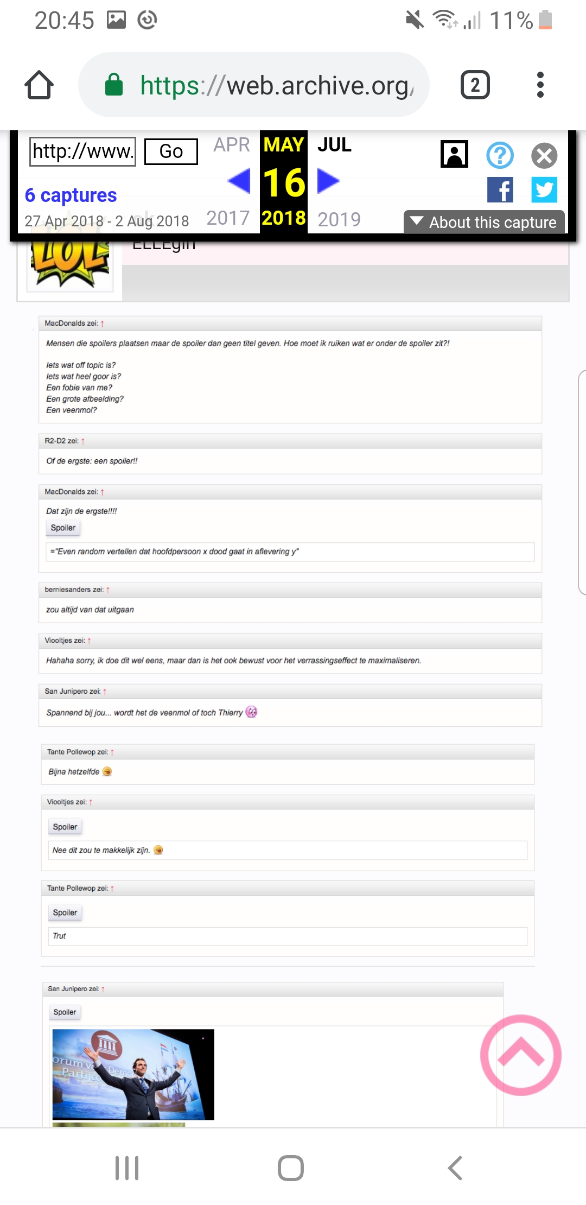The image size is (586, 1205).
Task: Open Wayback Machine help question mark icon
Action: [500, 156]
